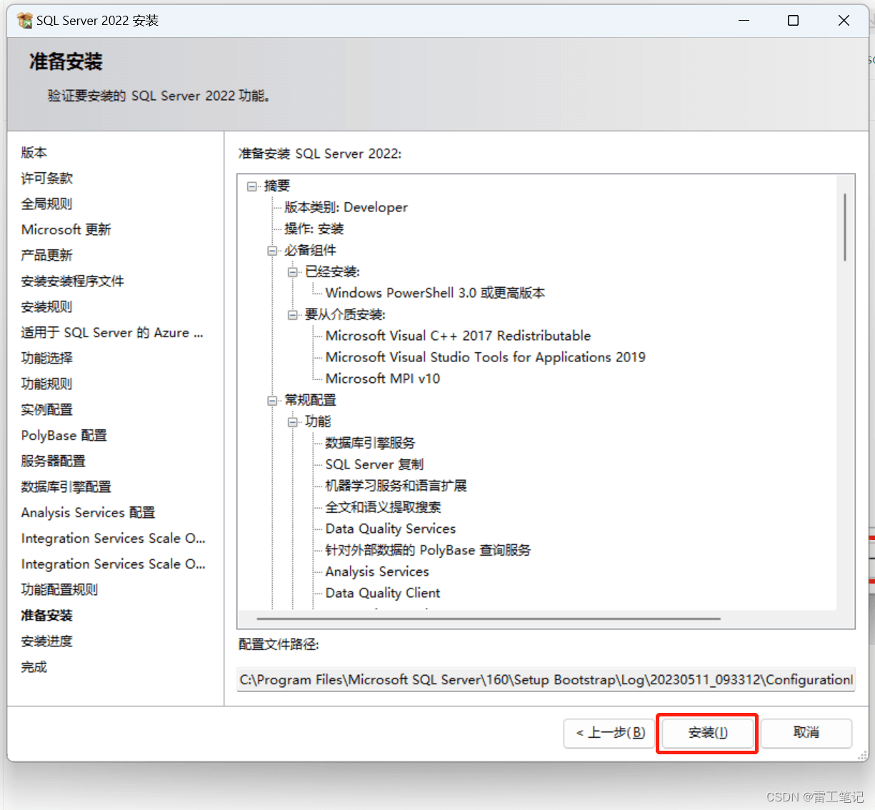Viewport: 875px width, 810px height.
Task: Select the 许可条款 step
Action: (x=47, y=178)
